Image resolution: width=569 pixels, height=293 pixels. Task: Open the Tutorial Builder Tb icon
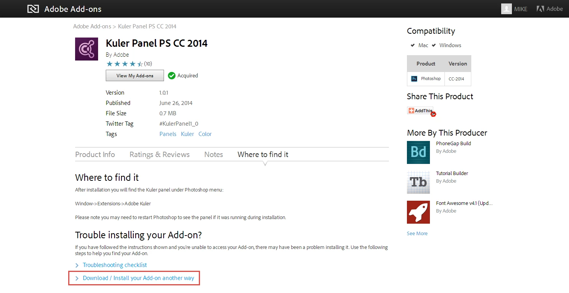418,182
